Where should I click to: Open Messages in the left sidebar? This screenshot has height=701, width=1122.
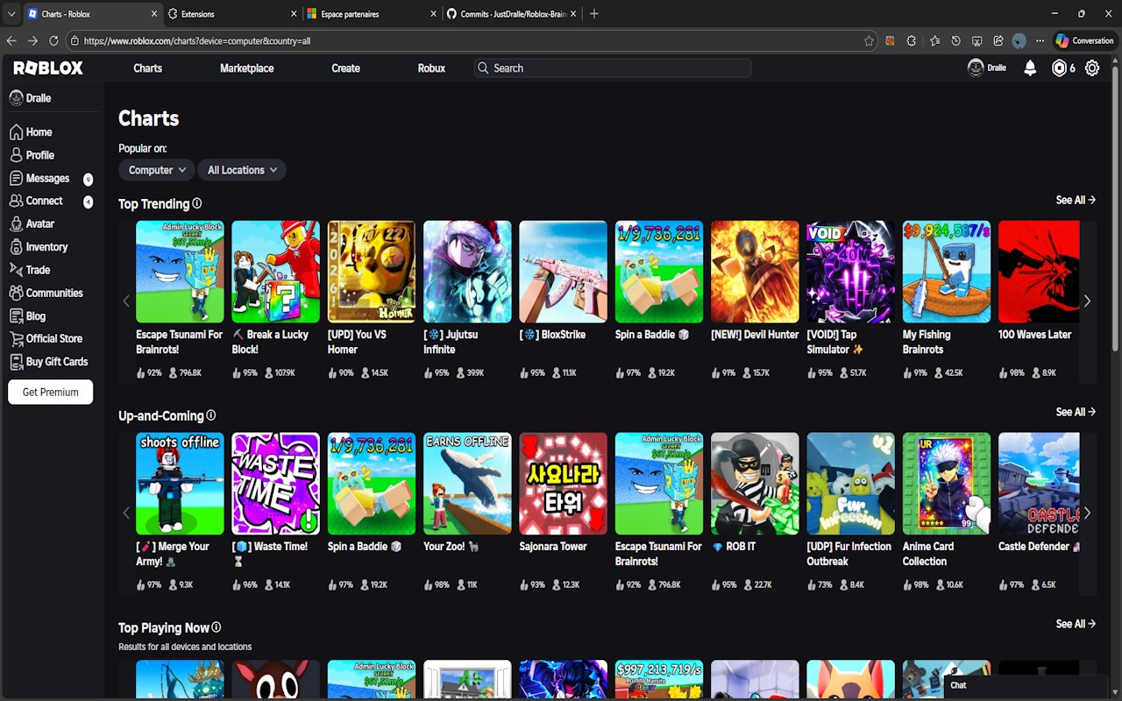pos(39,178)
